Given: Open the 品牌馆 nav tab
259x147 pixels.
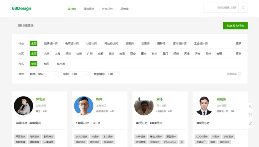Looking at the screenshot, I should click(x=124, y=9).
